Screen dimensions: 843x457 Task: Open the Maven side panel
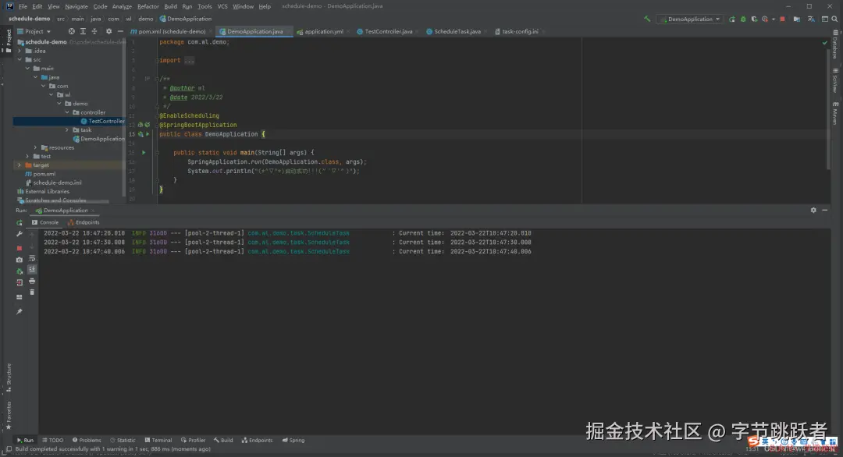click(834, 115)
